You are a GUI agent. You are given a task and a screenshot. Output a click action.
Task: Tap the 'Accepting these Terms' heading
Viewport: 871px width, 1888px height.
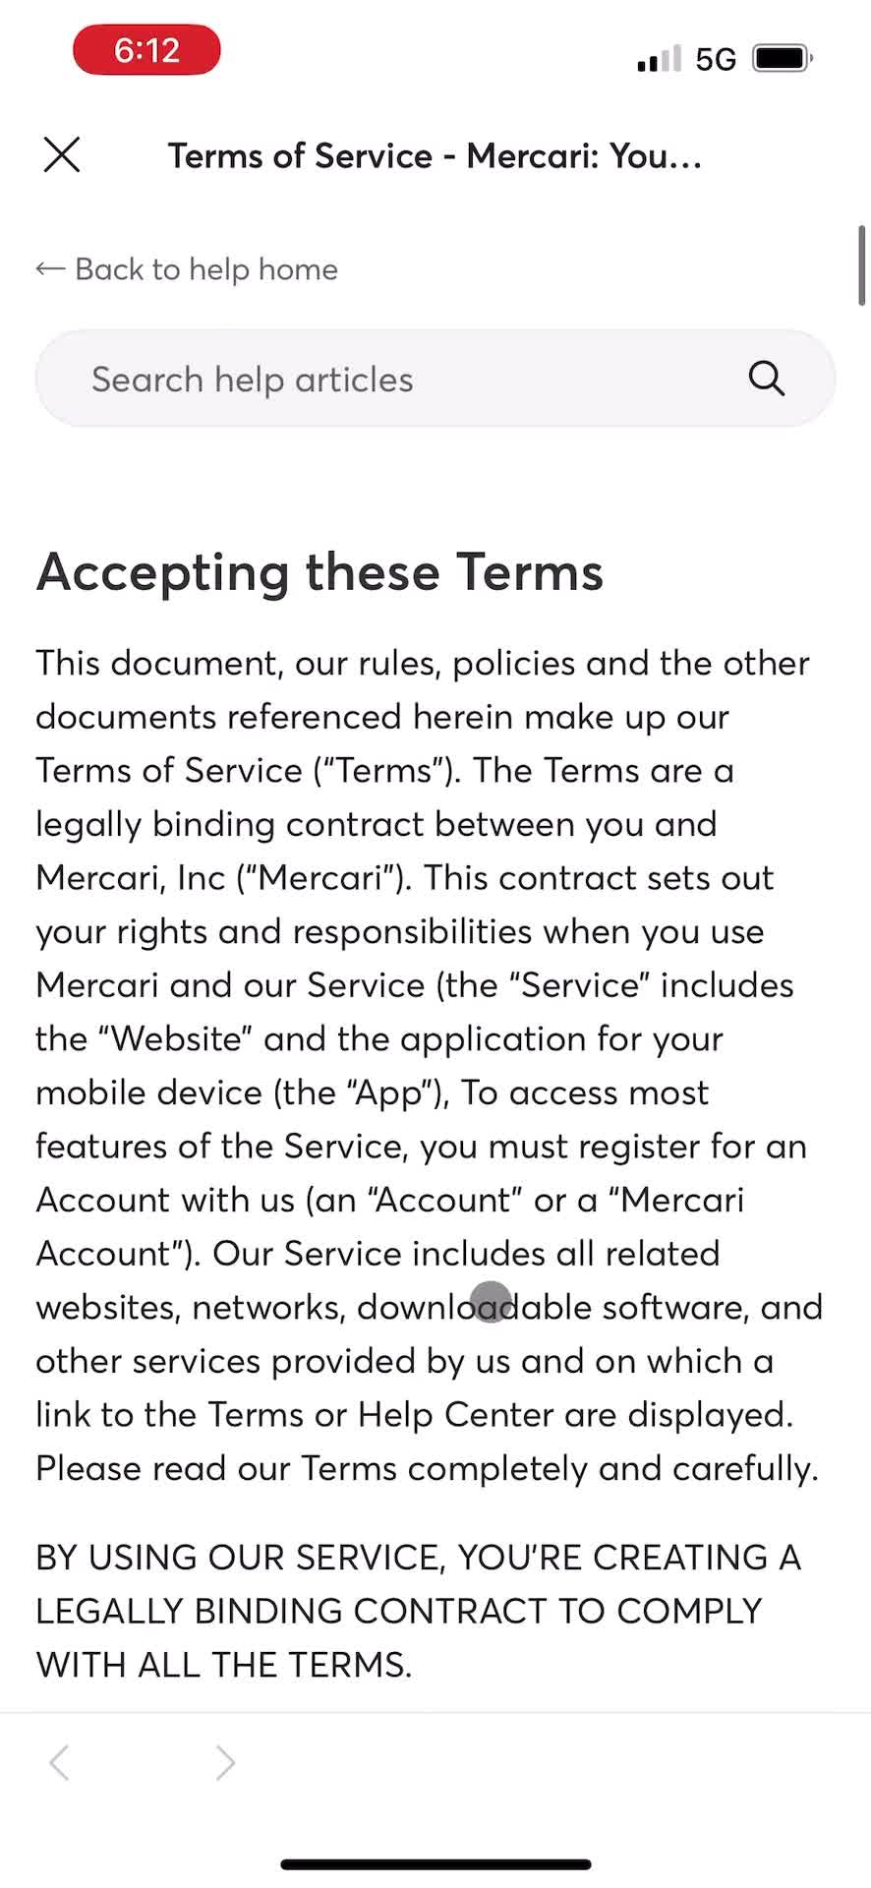[x=319, y=572]
